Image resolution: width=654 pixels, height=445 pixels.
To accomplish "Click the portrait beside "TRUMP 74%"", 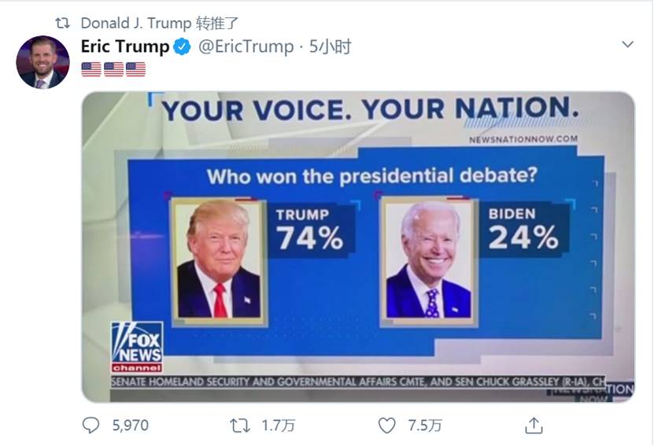I will (x=218, y=260).
